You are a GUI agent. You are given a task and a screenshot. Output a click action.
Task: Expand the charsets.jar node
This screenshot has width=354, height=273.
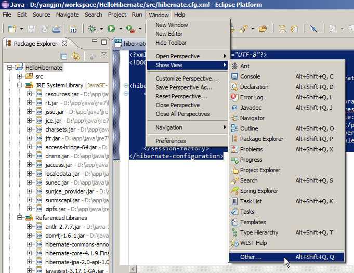pos(29,129)
